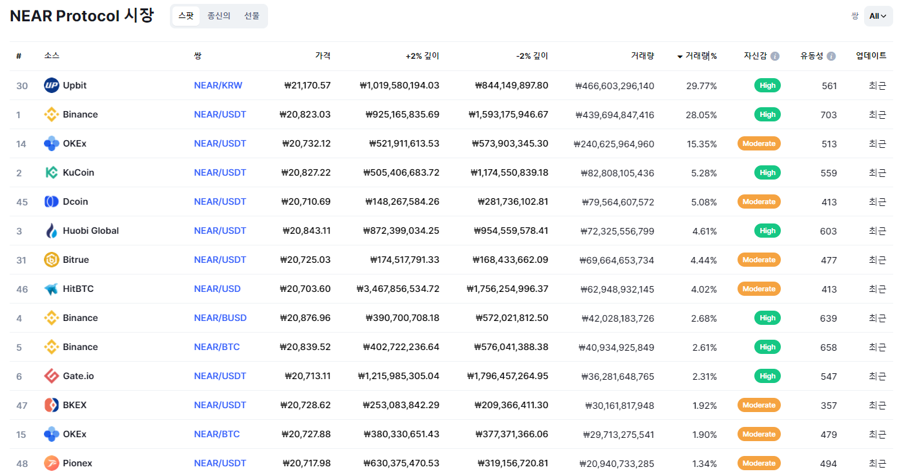
Task: Click the NEAR Protocol 시장 heading
Action: 82,16
